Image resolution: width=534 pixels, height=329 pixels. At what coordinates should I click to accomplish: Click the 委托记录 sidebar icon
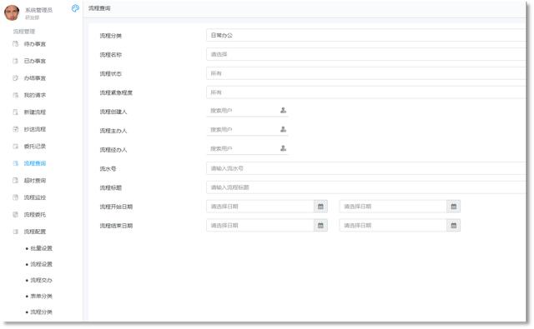tap(15, 146)
